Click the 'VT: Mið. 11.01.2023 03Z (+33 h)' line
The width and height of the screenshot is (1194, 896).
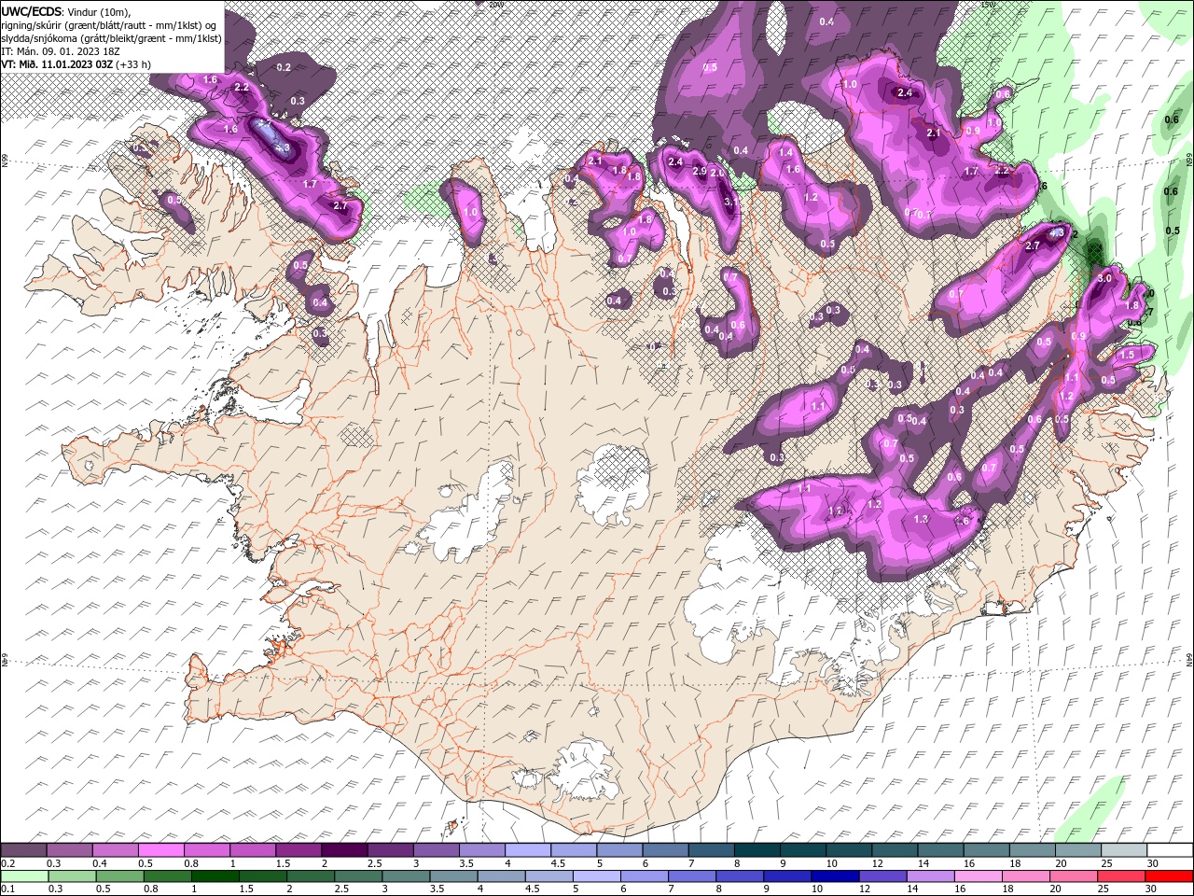(x=76, y=64)
